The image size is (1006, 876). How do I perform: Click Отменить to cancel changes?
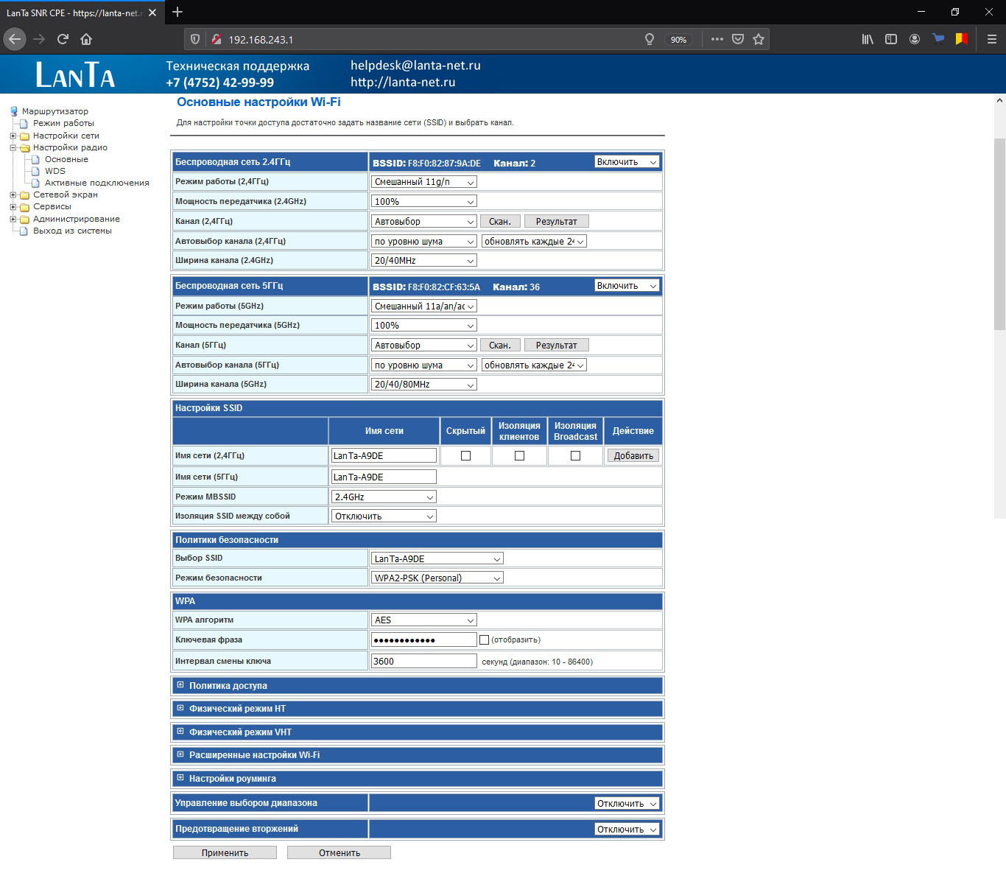pos(339,852)
